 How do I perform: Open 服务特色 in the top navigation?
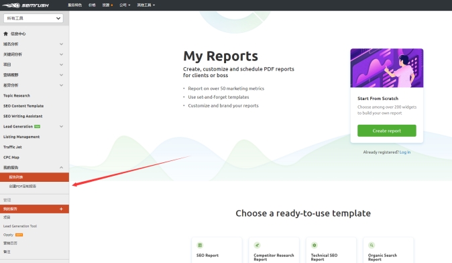coord(74,5)
